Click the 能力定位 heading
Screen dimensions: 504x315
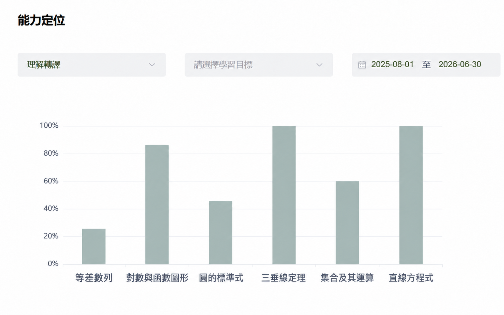[x=41, y=20]
